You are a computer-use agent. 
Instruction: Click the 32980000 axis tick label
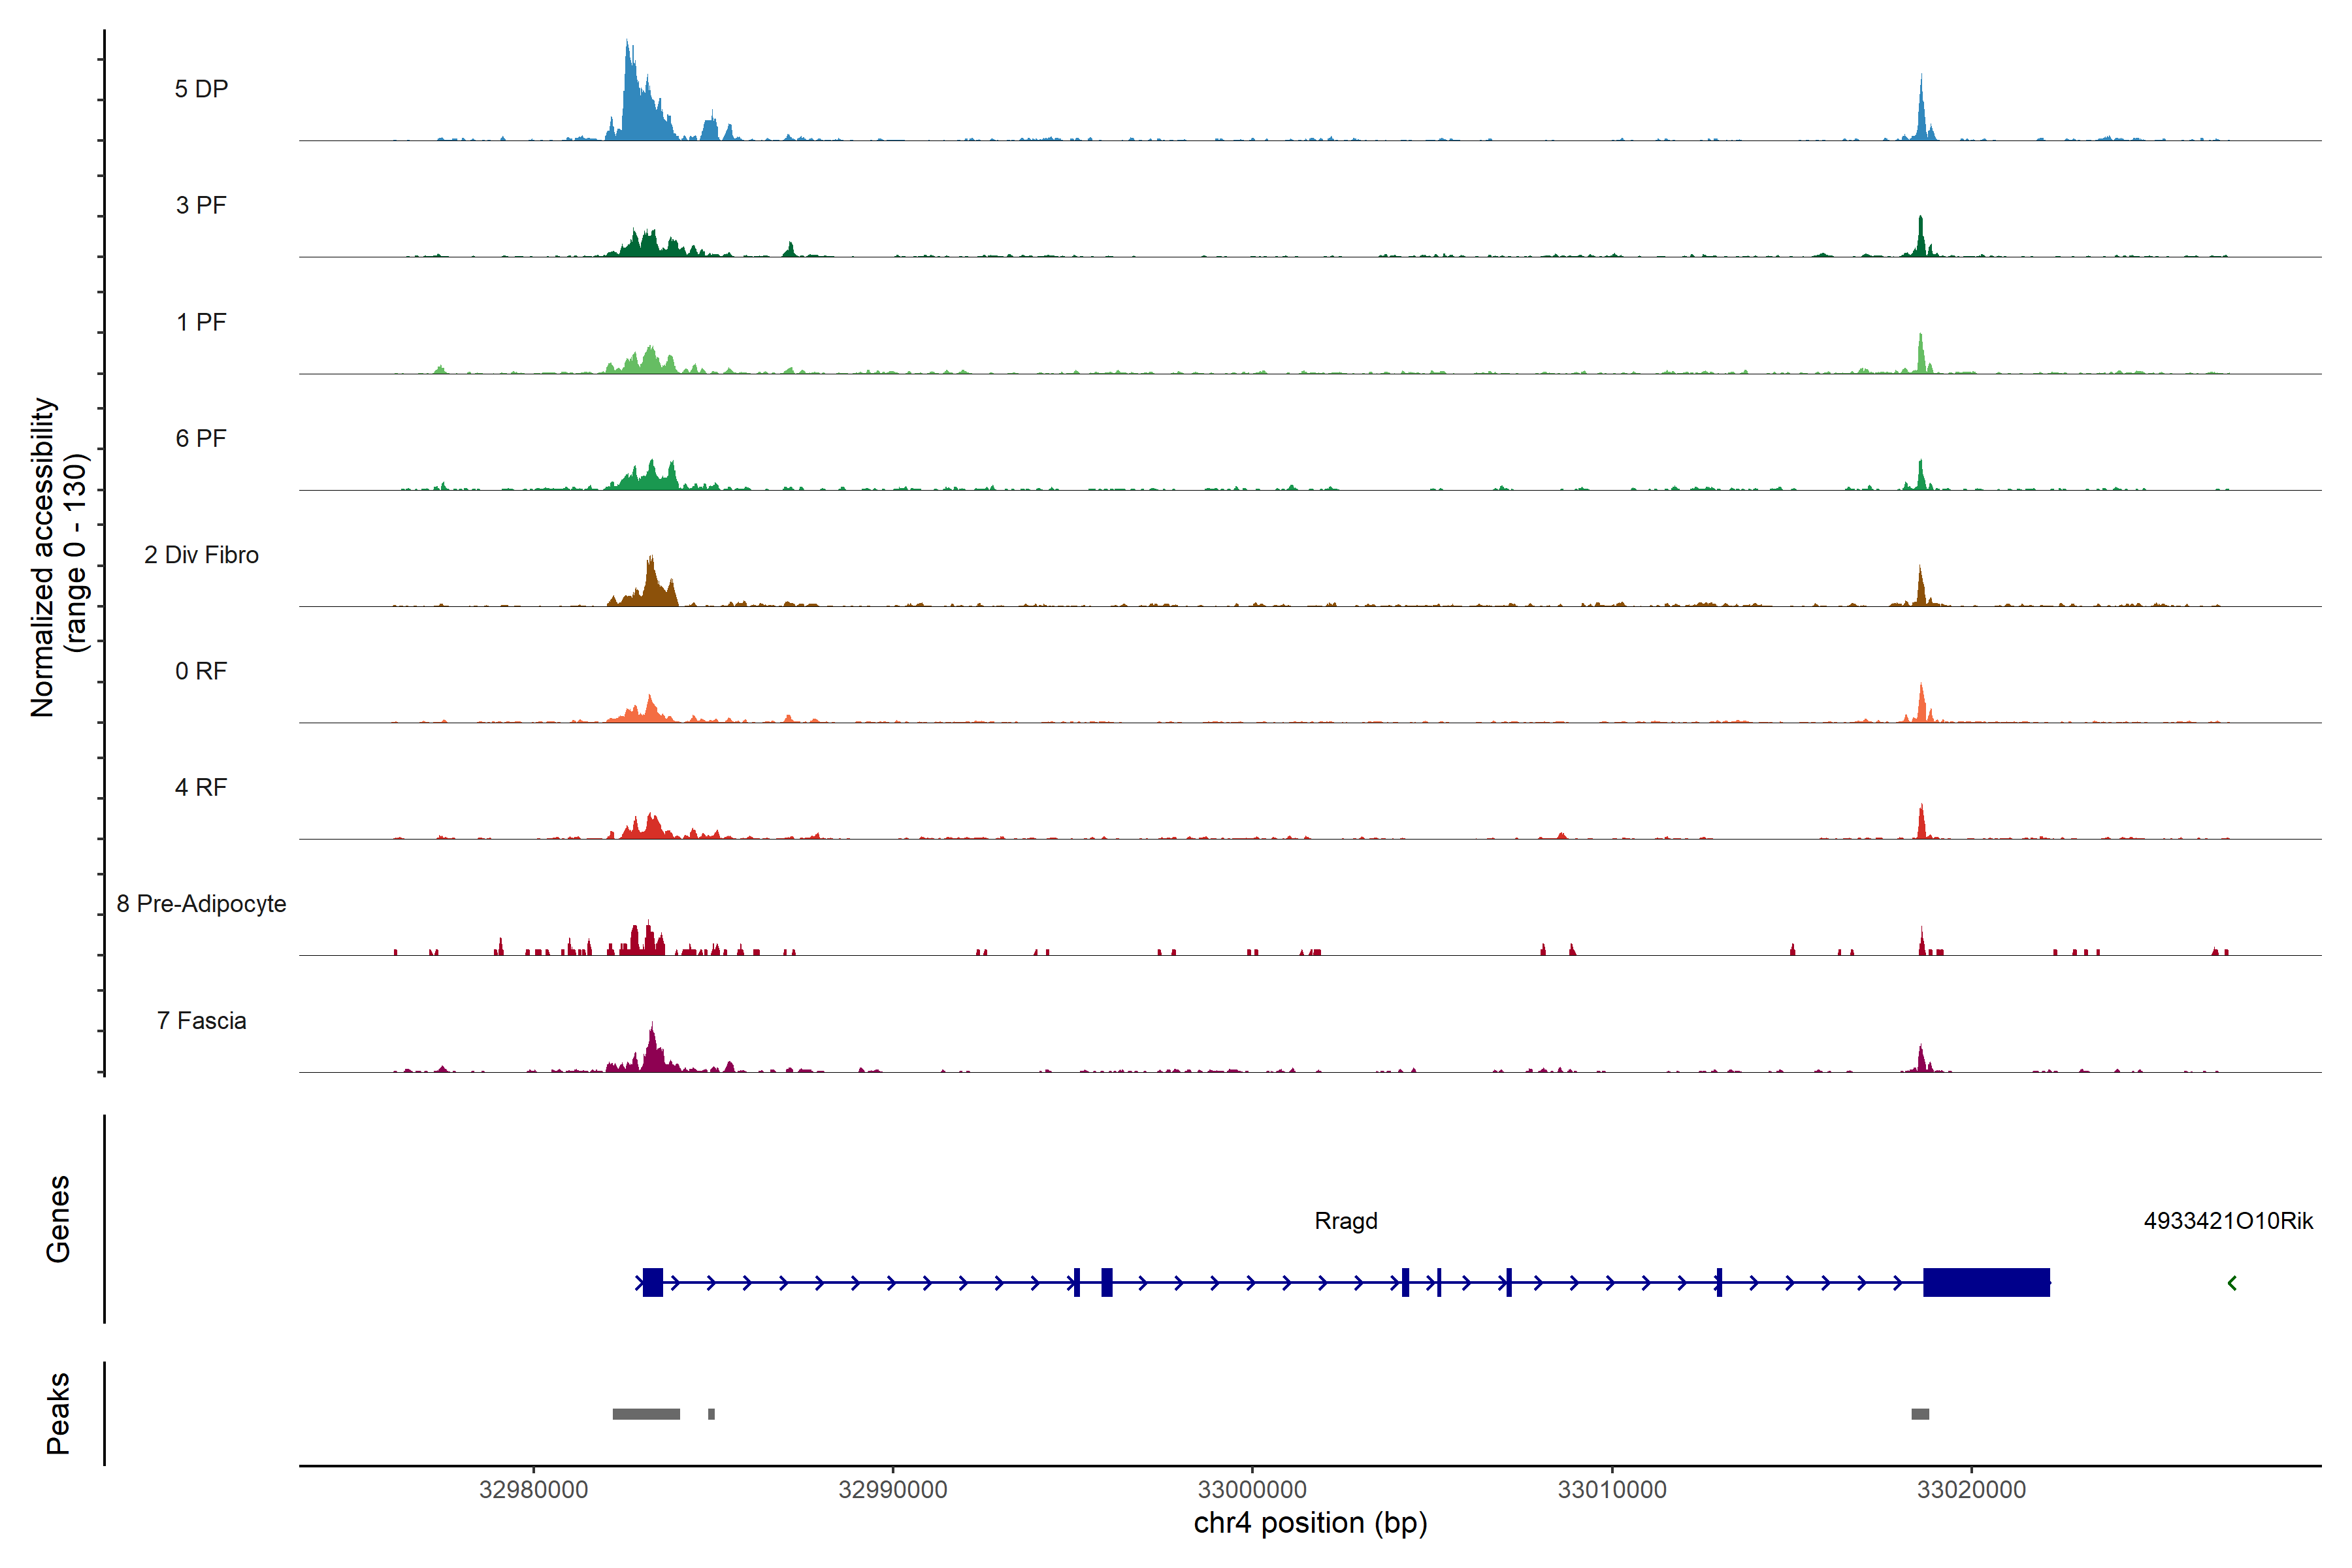[533, 1490]
